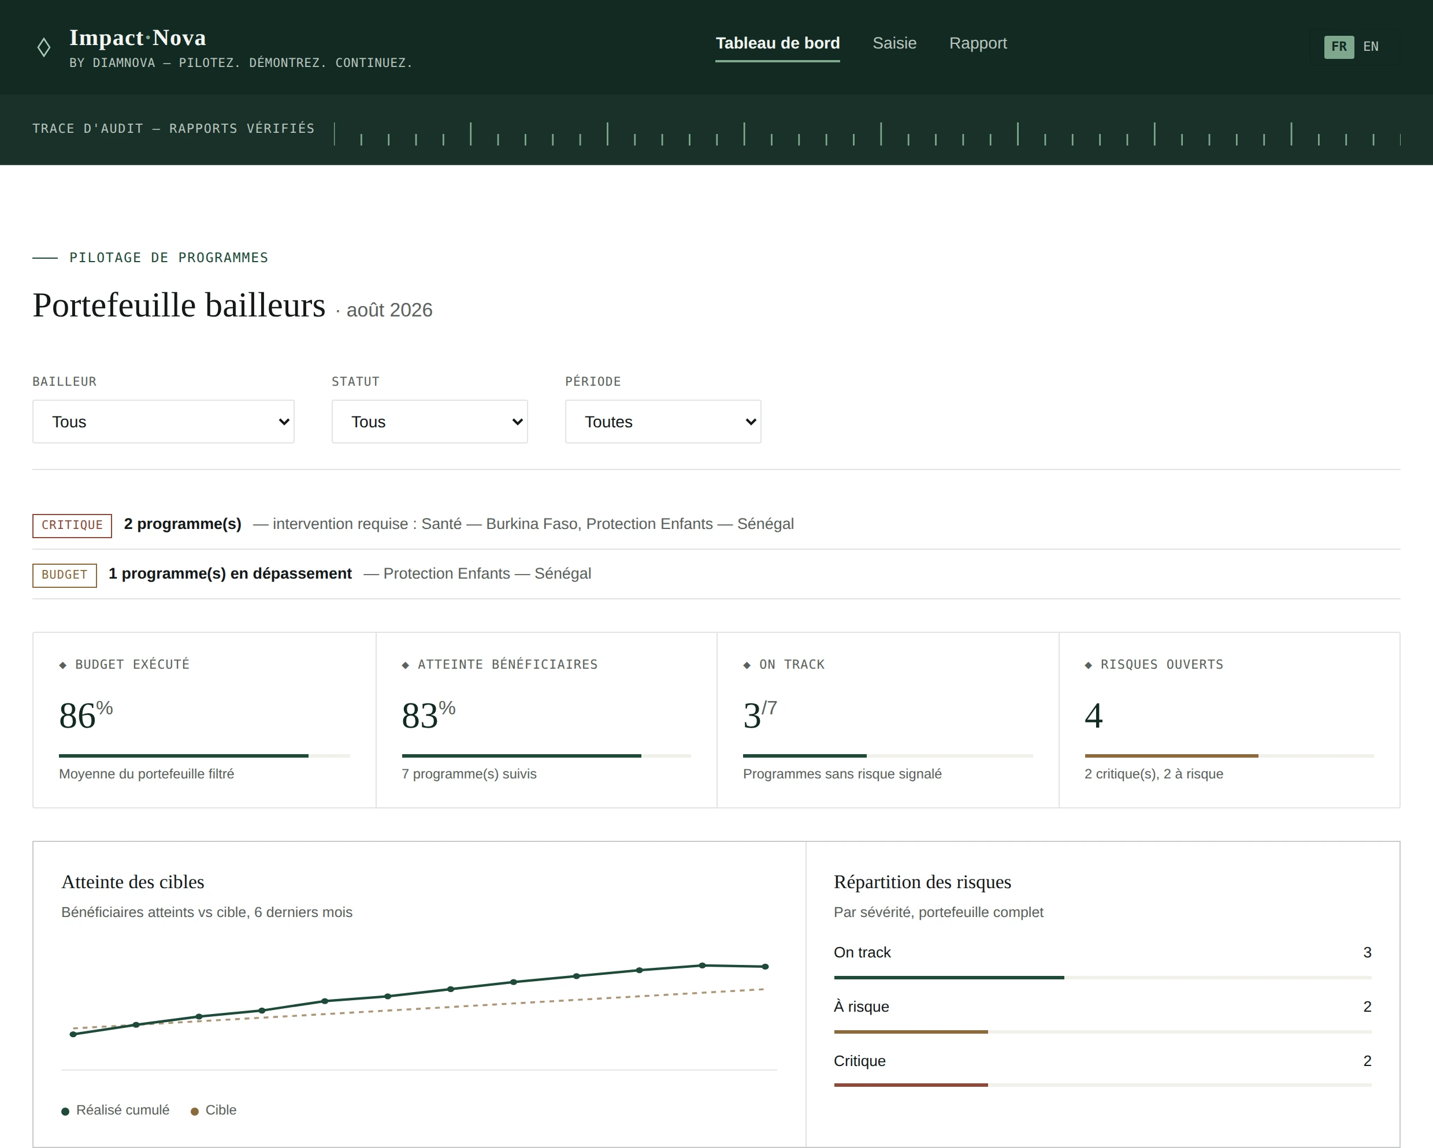This screenshot has width=1433, height=1148.
Task: Switch language to EN
Action: [1371, 47]
